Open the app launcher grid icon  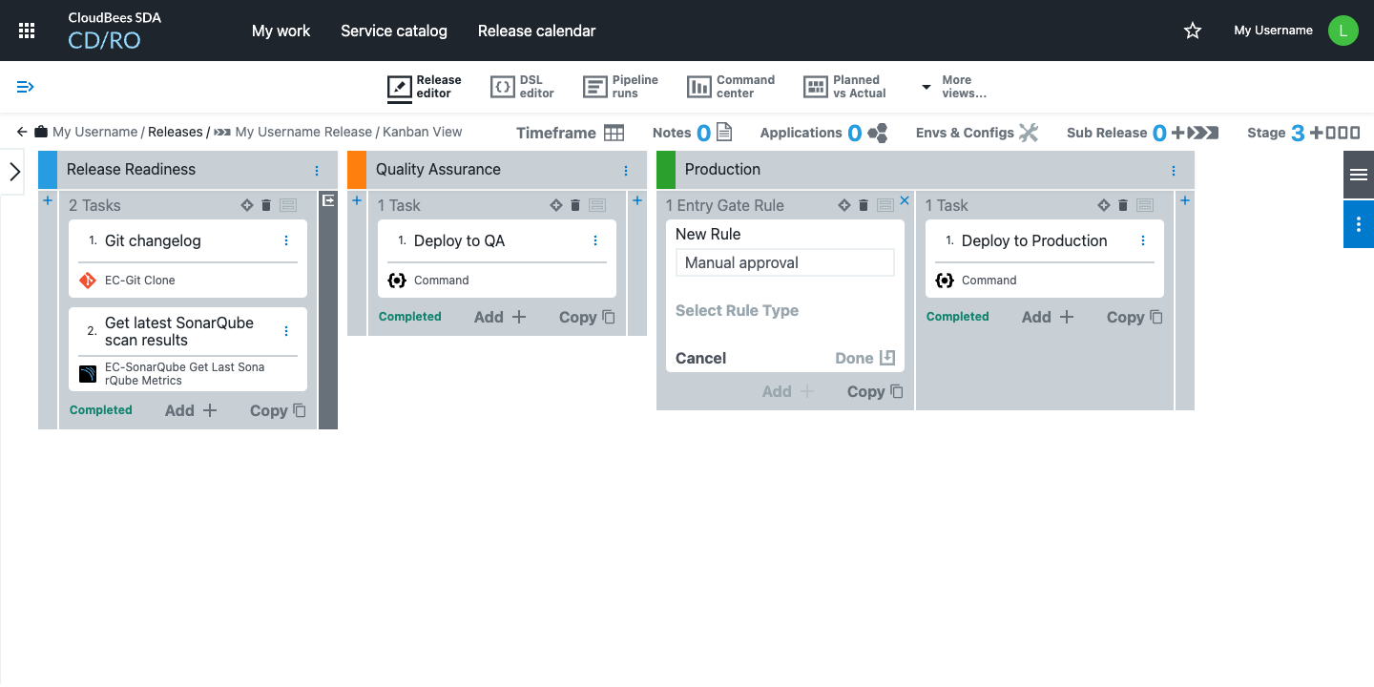(x=27, y=31)
